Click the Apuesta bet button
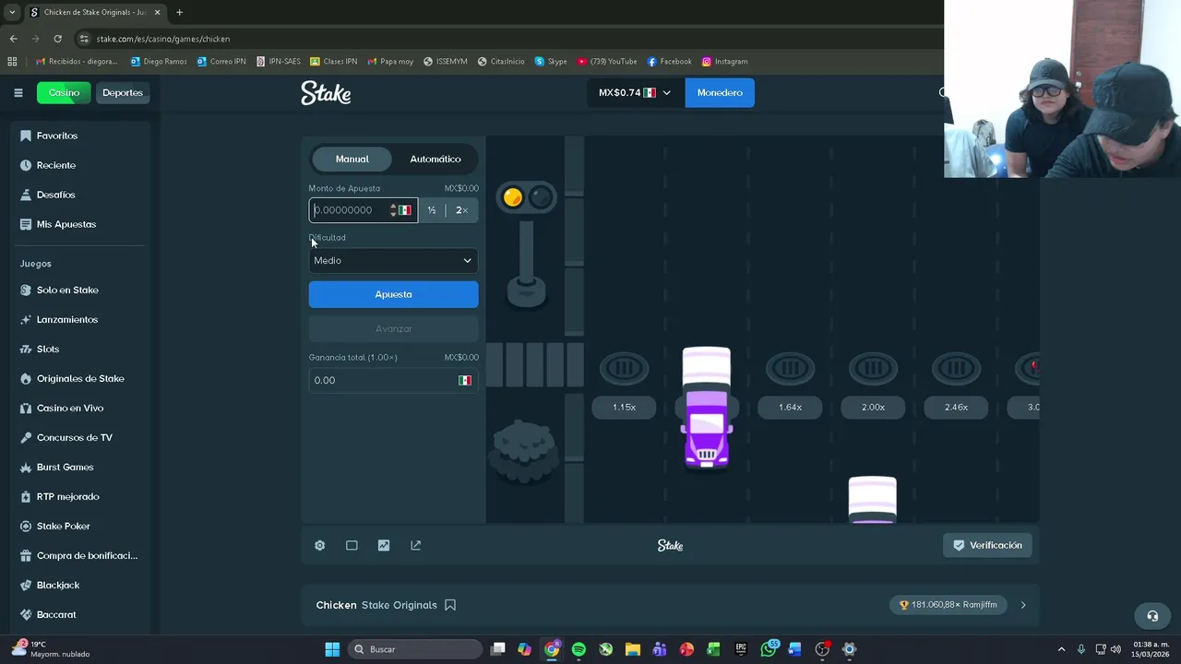 tap(393, 294)
